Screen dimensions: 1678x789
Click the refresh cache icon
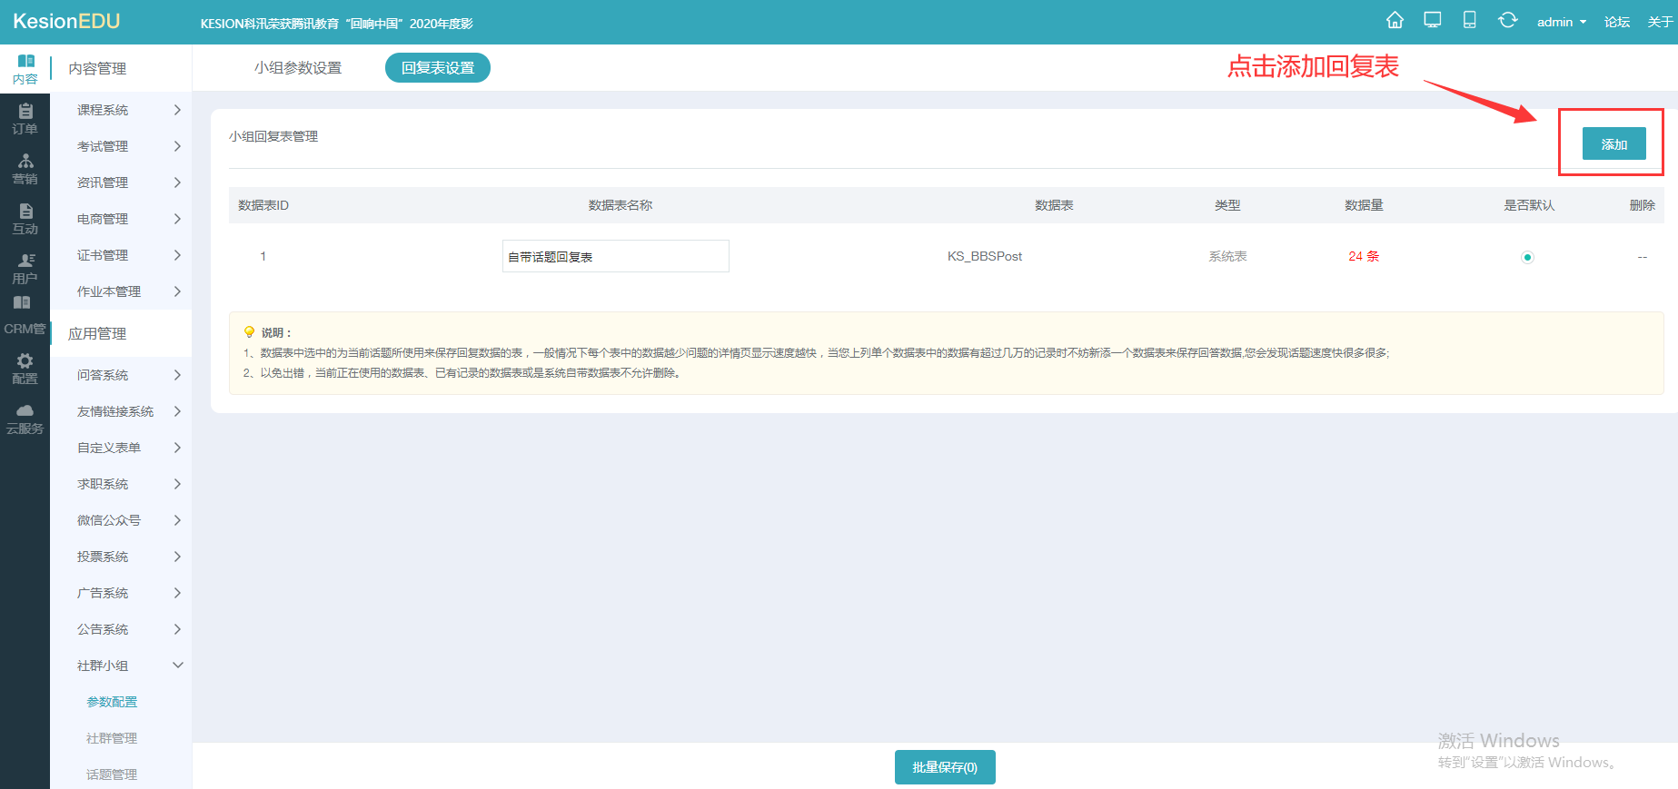[1507, 20]
